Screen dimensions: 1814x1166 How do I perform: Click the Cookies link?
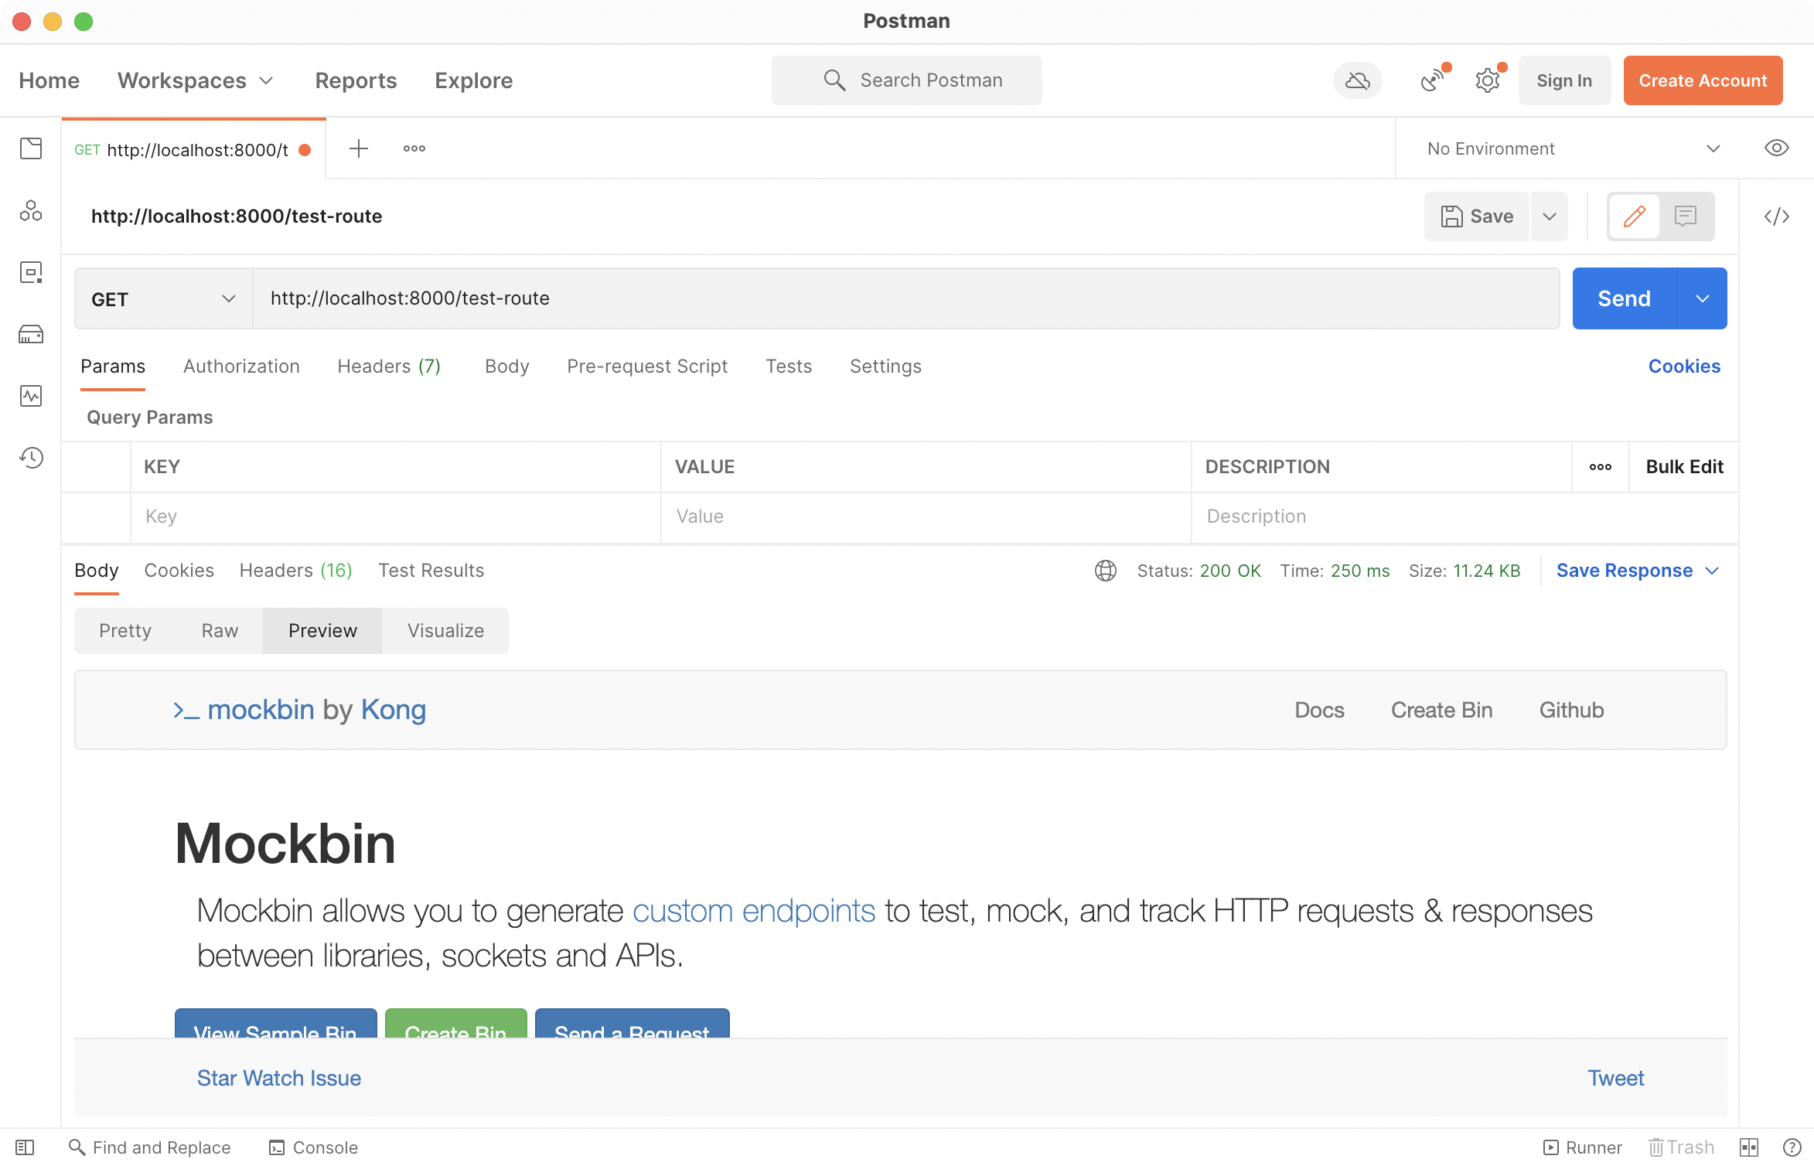tap(1683, 367)
